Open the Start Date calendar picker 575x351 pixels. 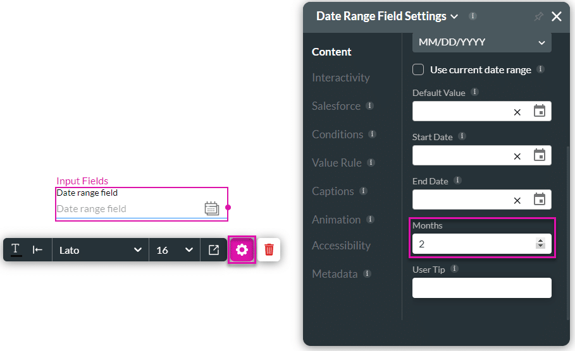click(540, 155)
